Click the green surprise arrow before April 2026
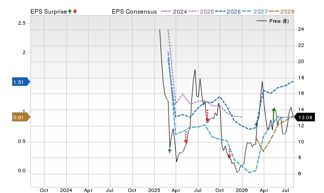 [x=257, y=124]
